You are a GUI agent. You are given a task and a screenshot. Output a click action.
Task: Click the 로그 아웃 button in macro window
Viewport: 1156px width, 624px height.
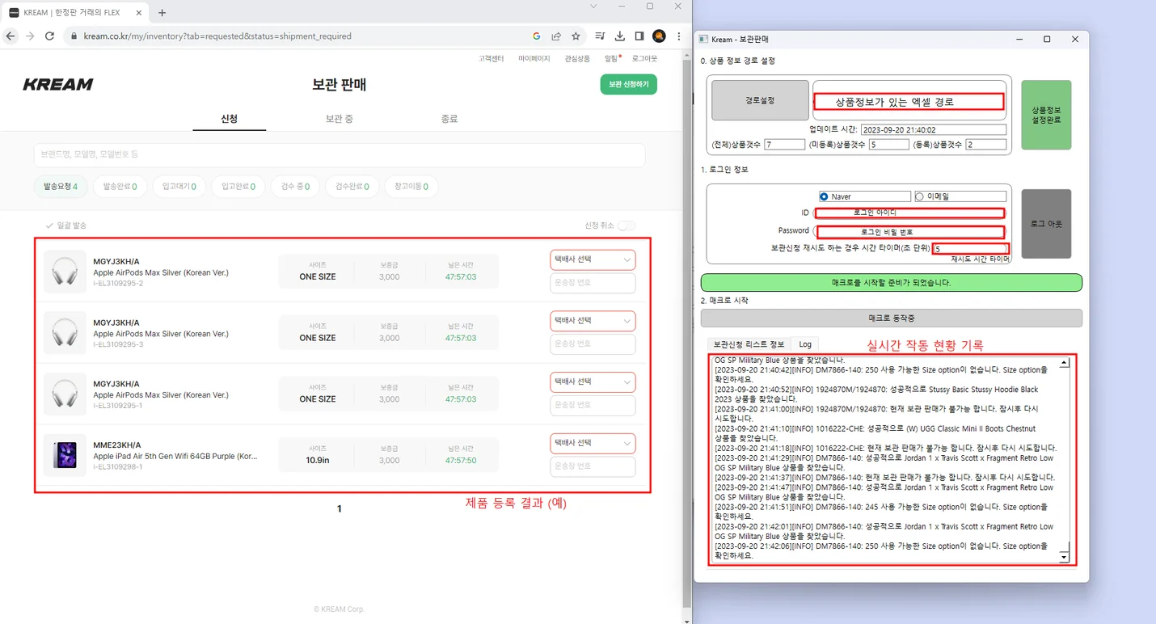(1046, 224)
